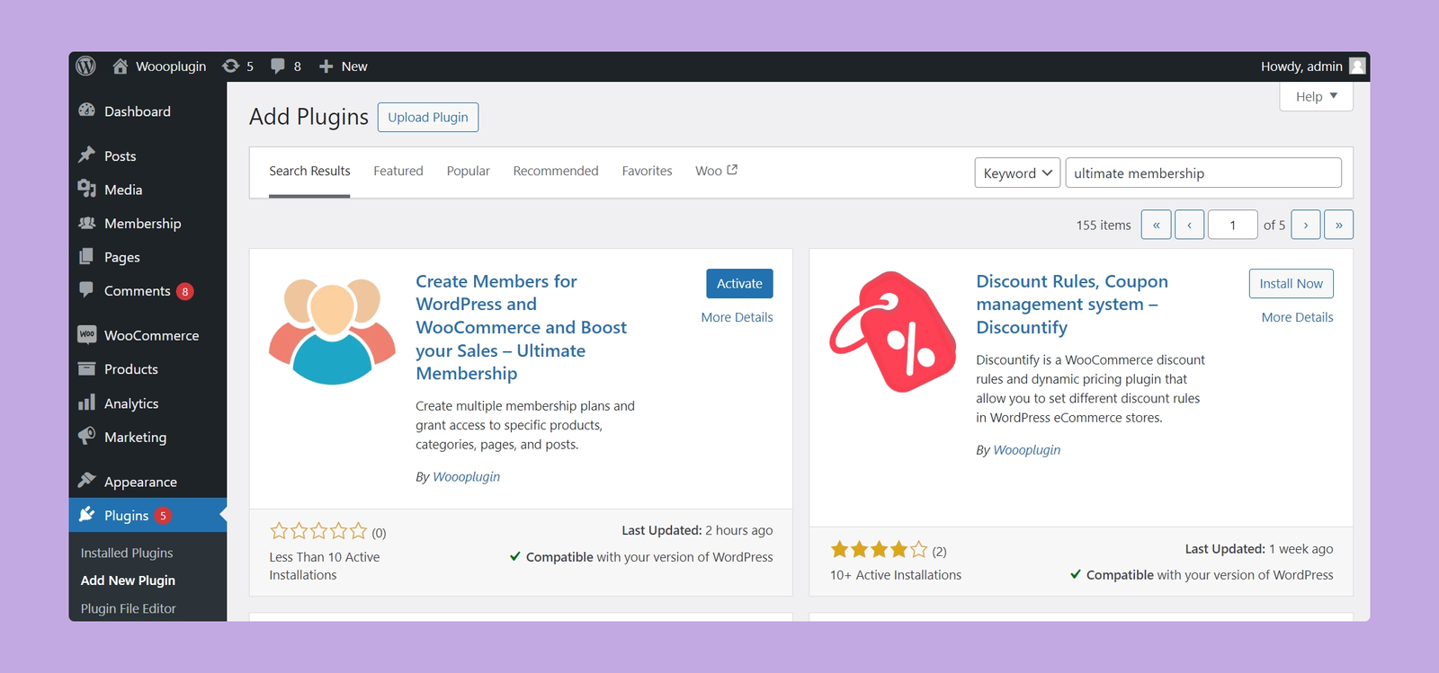1439x673 pixels.
Task: Click the Upload Plugin button
Action: click(428, 117)
